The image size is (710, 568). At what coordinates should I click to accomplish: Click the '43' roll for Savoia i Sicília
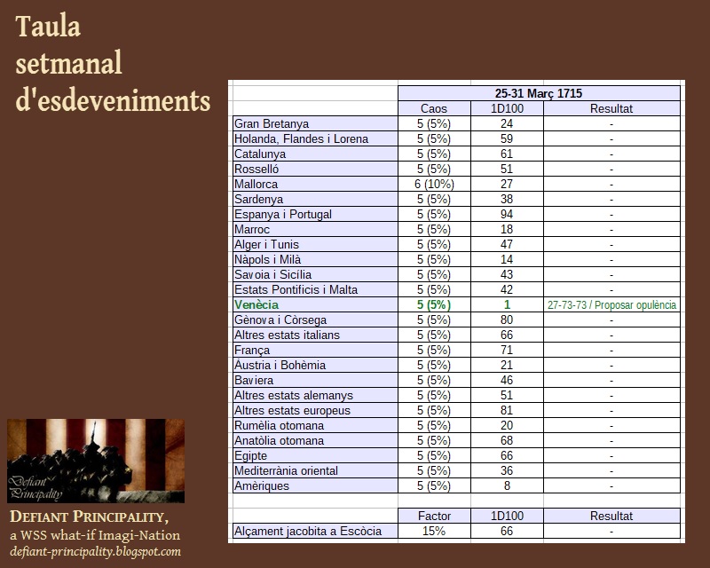point(507,274)
